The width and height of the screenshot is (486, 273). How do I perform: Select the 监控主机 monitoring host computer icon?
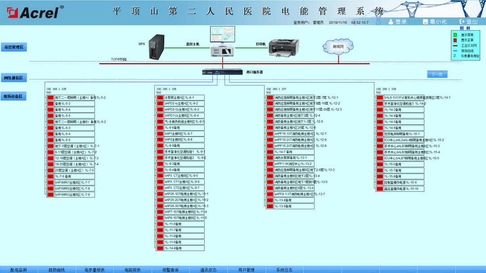(x=222, y=41)
